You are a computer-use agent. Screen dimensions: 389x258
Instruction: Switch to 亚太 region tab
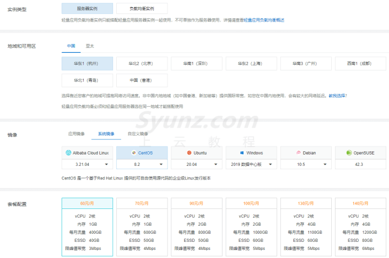[x=90, y=46]
